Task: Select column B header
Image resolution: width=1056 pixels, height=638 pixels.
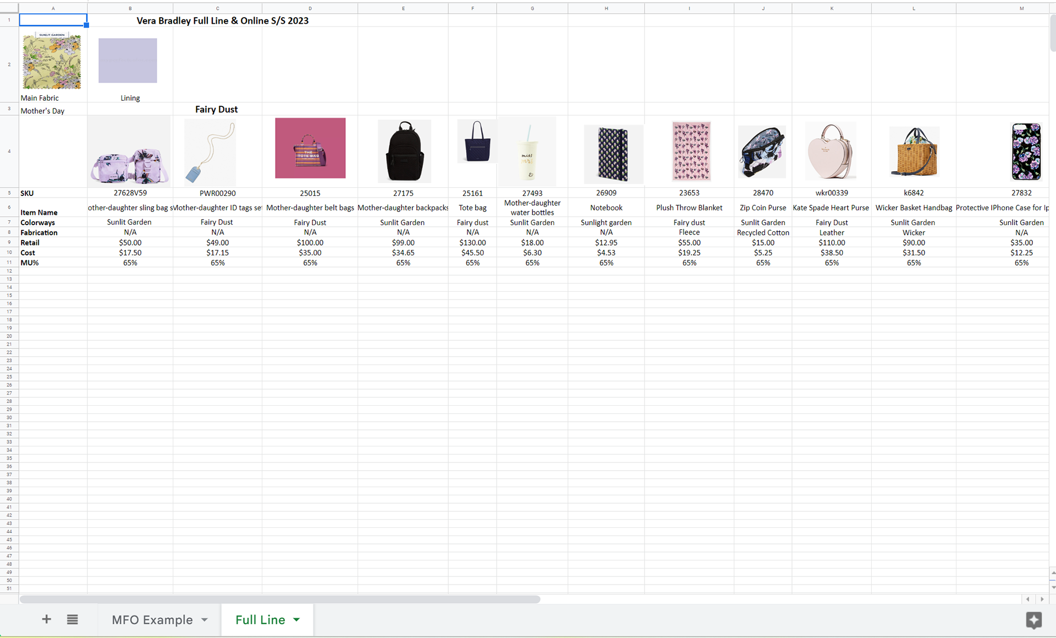Action: point(130,8)
